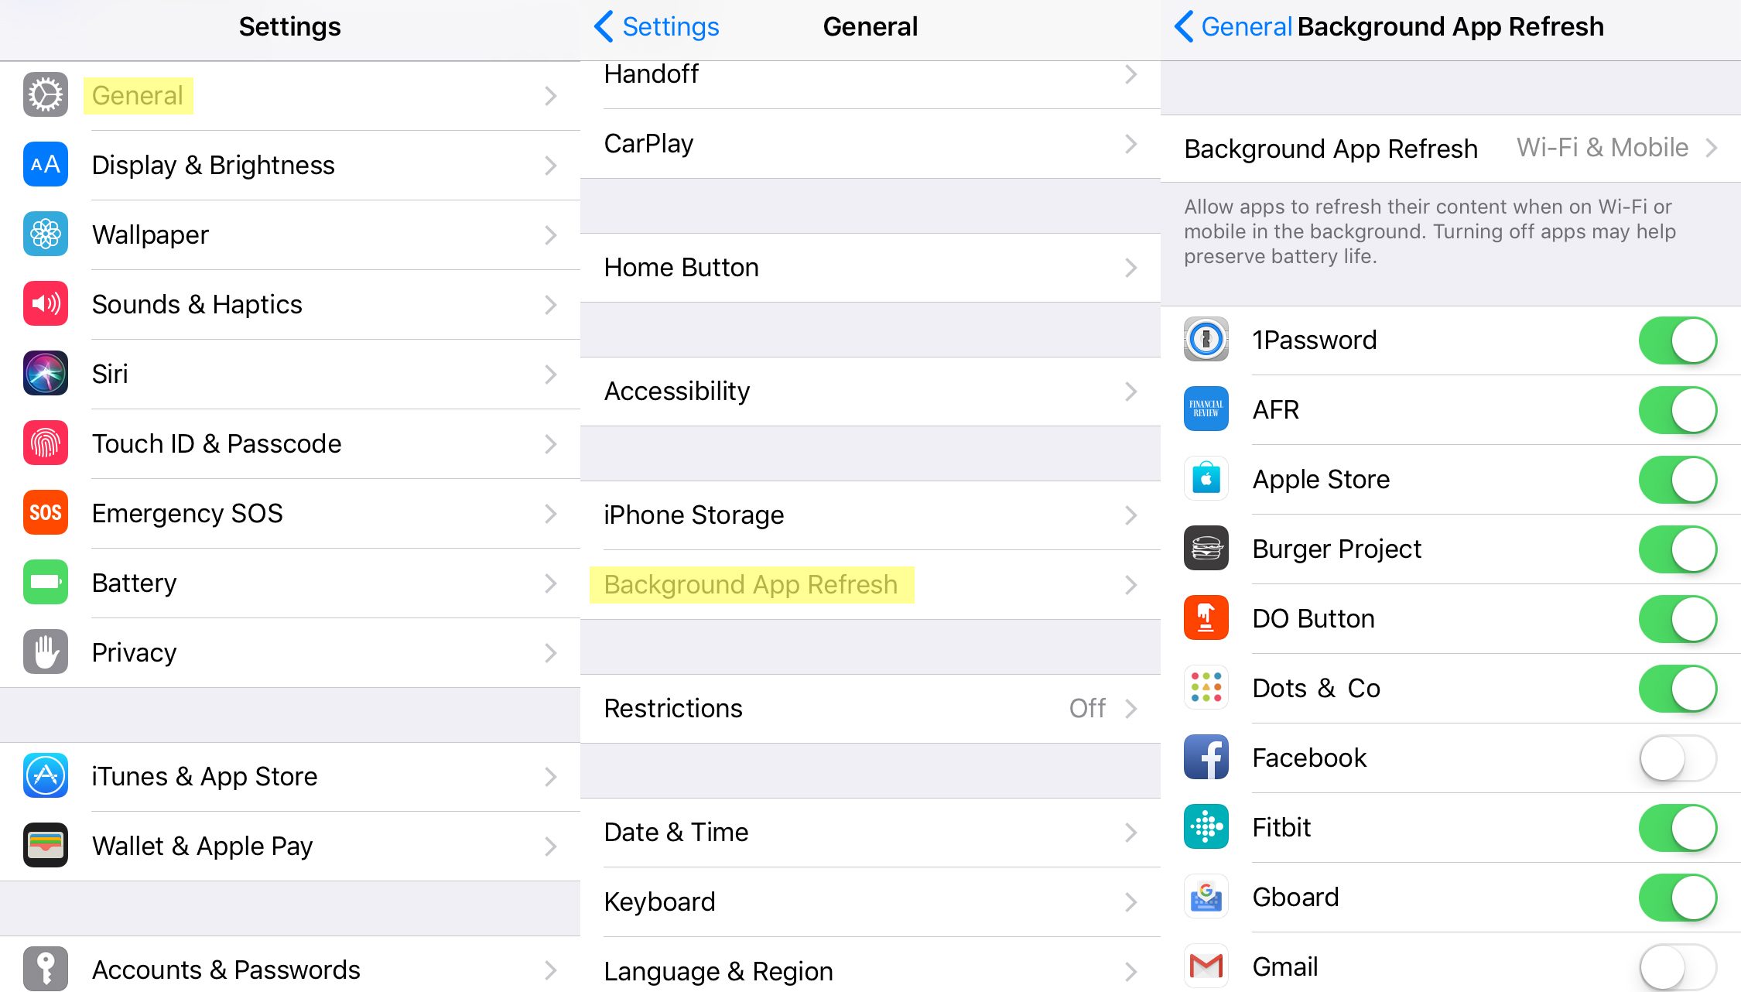Turn off Burger Project refresh toggle
Image resolution: width=1741 pixels, height=992 pixels.
[x=1678, y=549]
